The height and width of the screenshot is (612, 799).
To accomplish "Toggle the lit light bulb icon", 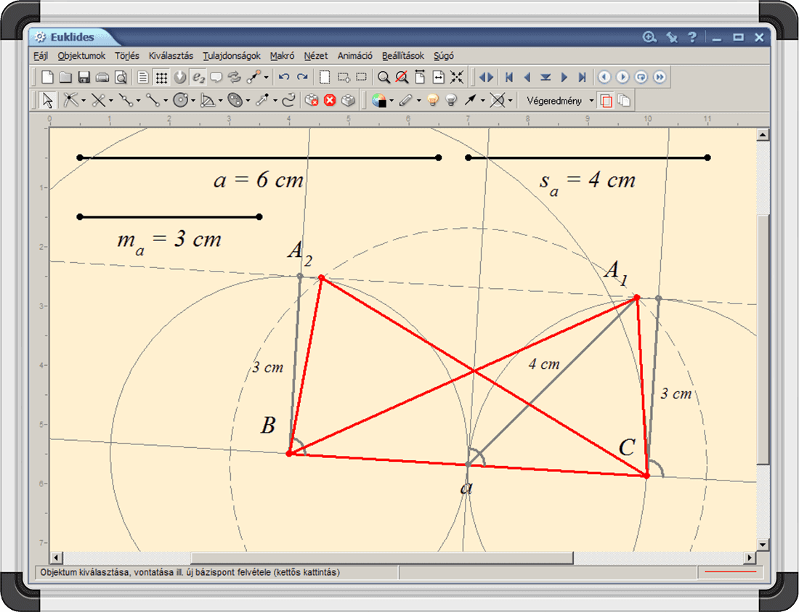I will pyautogui.click(x=433, y=100).
